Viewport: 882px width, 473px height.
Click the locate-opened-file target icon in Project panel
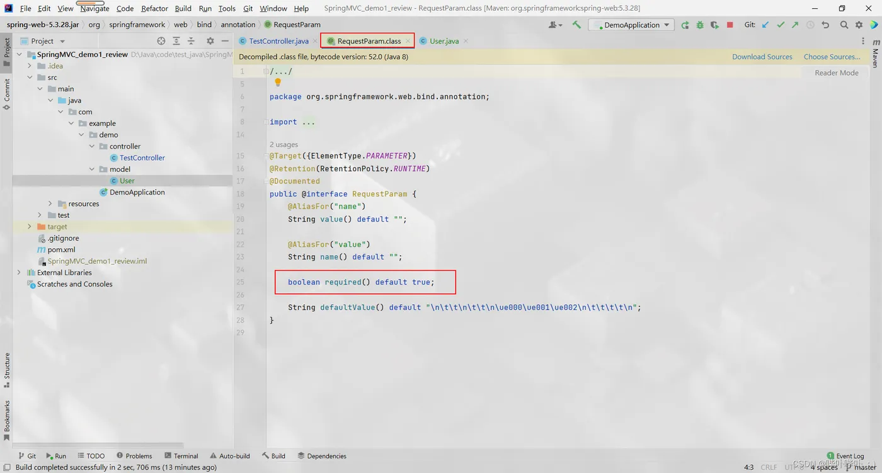pos(161,41)
